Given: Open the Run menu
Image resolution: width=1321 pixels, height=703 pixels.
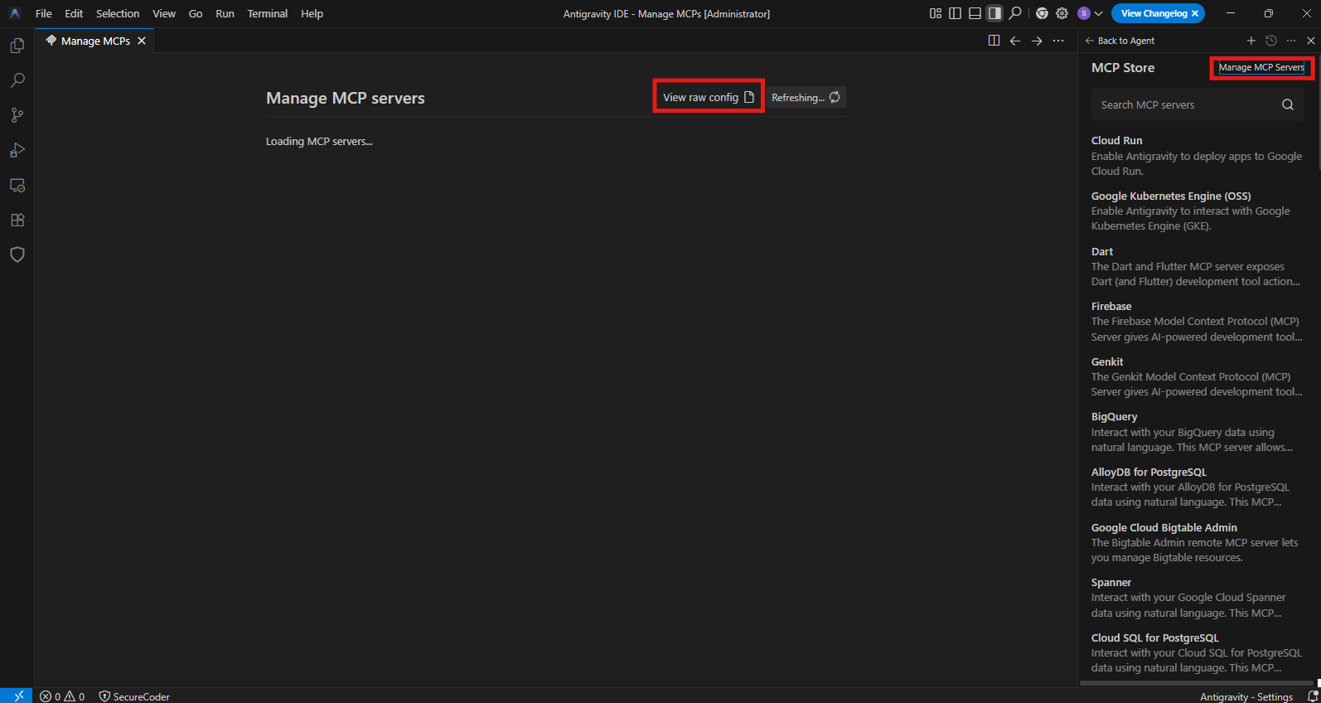Looking at the screenshot, I should click(225, 13).
